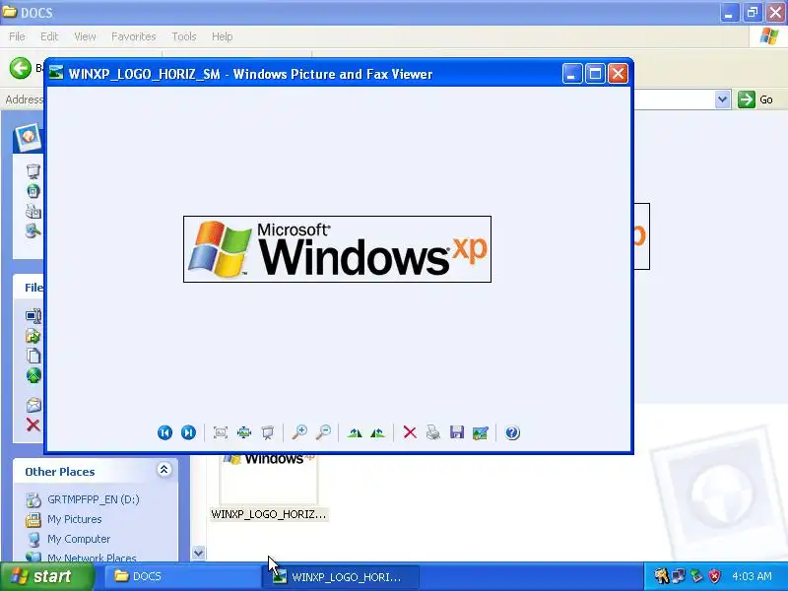Viewport: 788px width, 591px height.
Task: Select the WINXP_LOGO_HORIZ... file thumbnail
Action: pyautogui.click(x=268, y=479)
